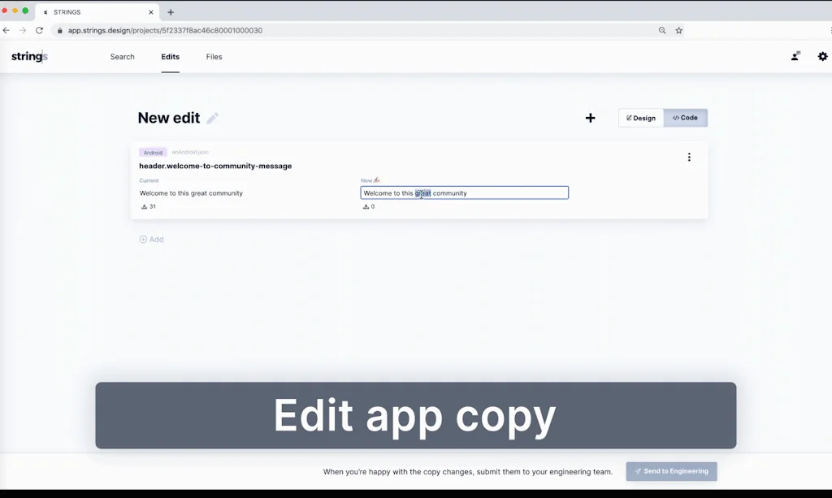Open the three-dot menu on the string card
The height and width of the screenshot is (498, 832).
(689, 158)
